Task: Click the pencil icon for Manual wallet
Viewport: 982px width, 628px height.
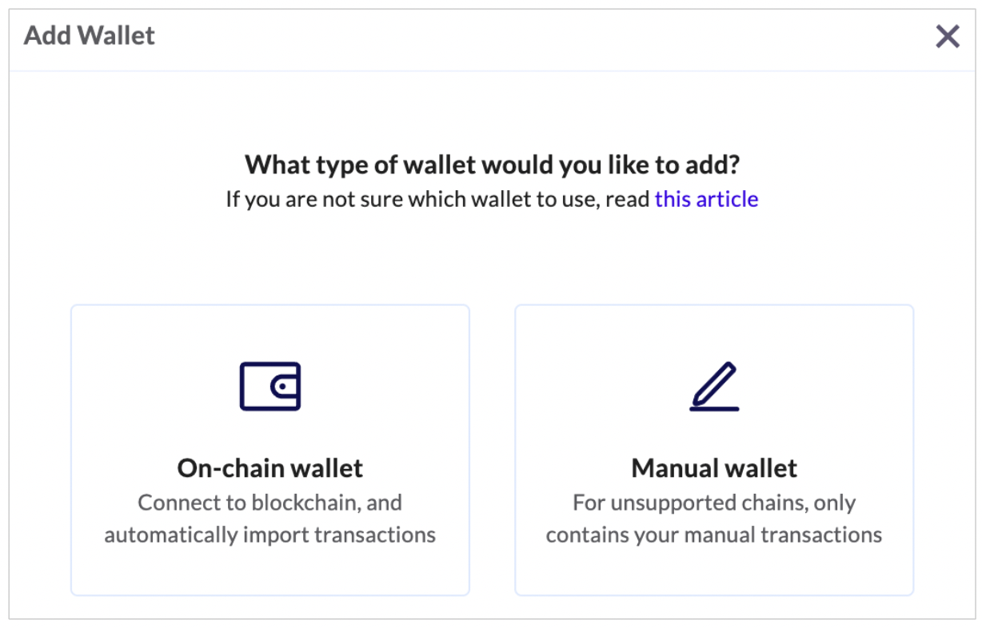Action: 714,387
